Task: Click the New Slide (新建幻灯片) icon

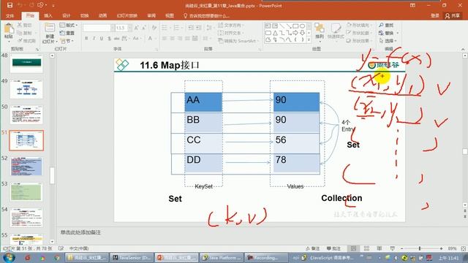Action: click(50, 28)
